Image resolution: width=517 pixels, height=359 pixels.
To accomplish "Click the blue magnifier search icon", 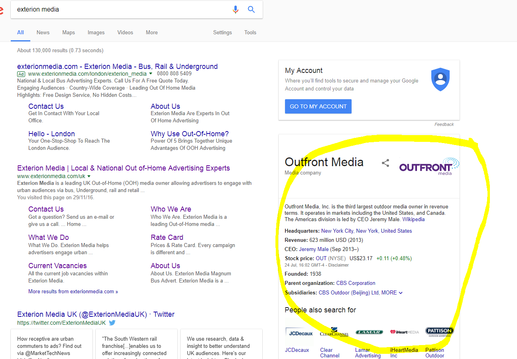I will tap(251, 9).
